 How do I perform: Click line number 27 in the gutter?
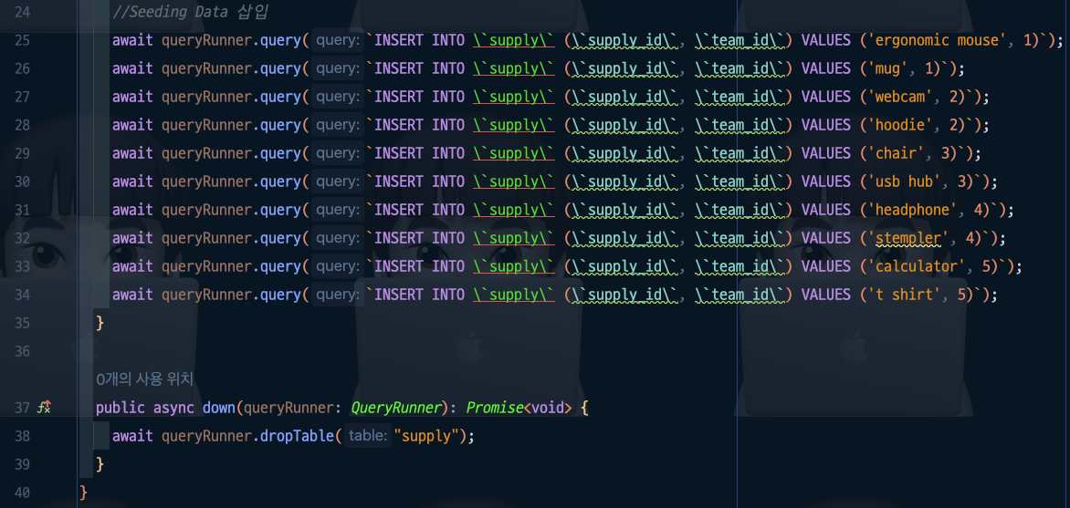click(22, 98)
